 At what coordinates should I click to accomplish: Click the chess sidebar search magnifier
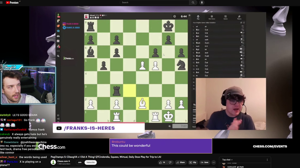[58, 56]
